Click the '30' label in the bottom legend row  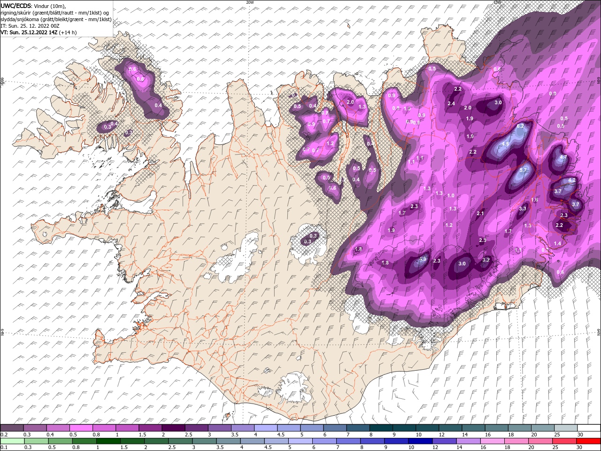click(579, 448)
